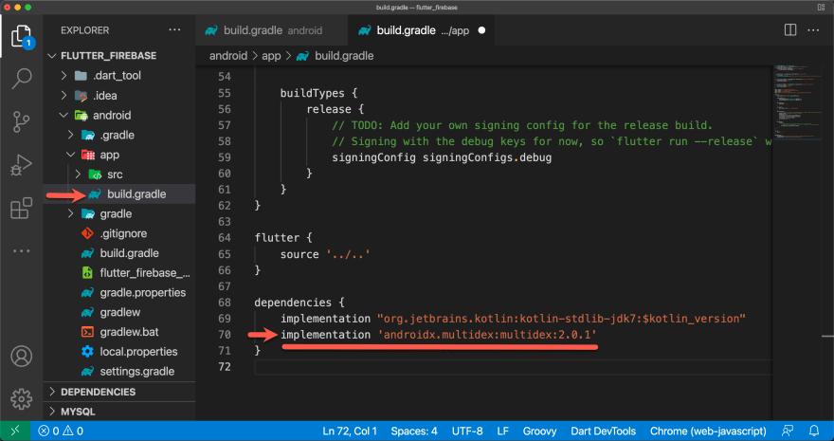Open the notifications bell icon
The width and height of the screenshot is (834, 441).
coord(814,431)
